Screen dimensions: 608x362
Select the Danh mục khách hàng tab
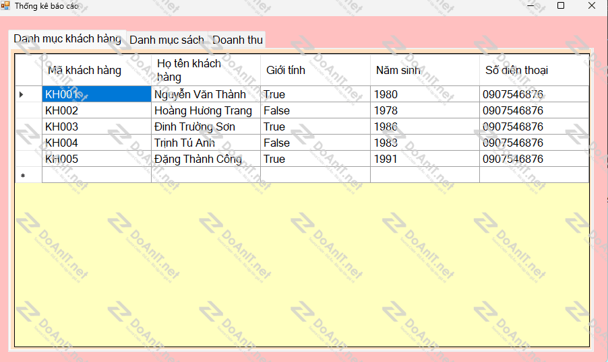pyautogui.click(x=67, y=38)
